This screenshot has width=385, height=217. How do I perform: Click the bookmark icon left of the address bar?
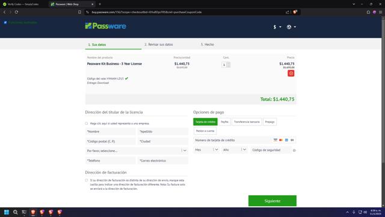79,12
